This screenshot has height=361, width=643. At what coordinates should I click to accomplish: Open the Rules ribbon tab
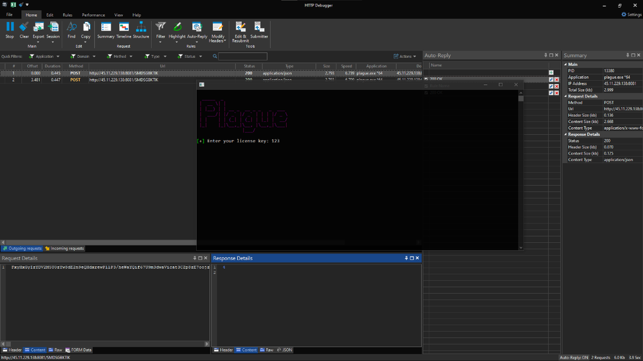click(68, 15)
